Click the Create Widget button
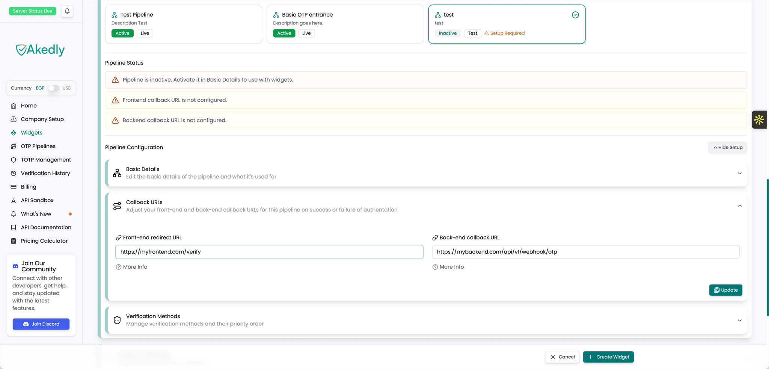 click(608, 357)
